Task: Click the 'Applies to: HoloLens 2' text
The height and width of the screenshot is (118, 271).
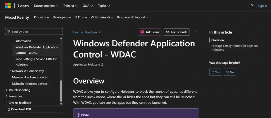Action: pos(88,65)
